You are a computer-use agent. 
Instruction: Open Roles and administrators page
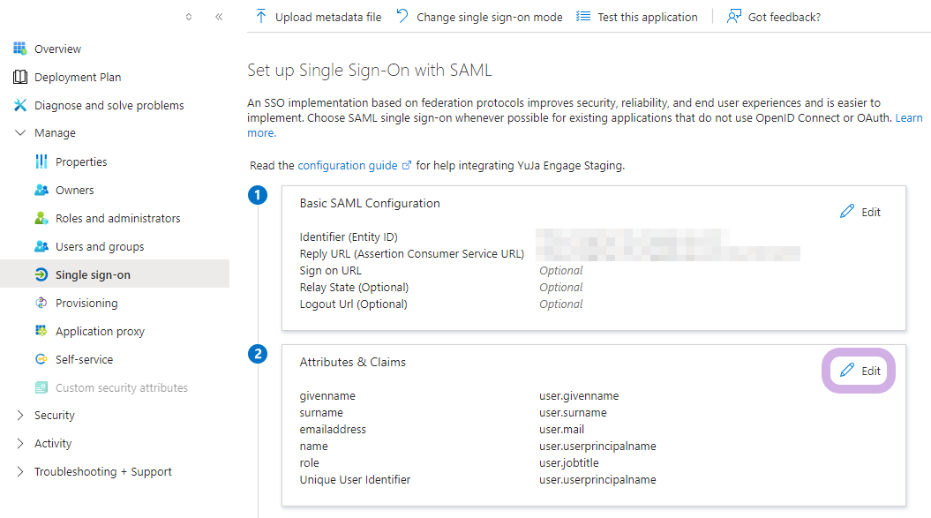(x=117, y=218)
